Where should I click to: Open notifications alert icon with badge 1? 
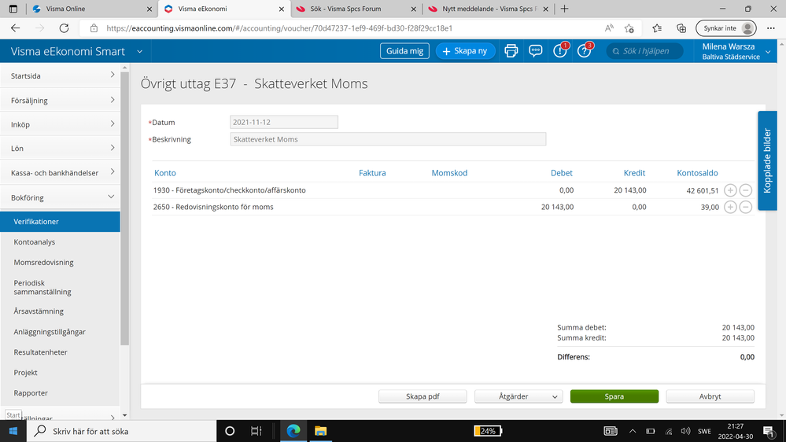point(560,50)
